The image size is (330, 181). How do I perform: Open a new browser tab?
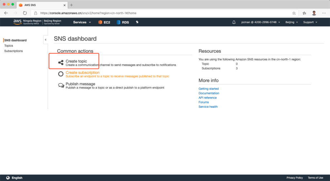(72, 5)
